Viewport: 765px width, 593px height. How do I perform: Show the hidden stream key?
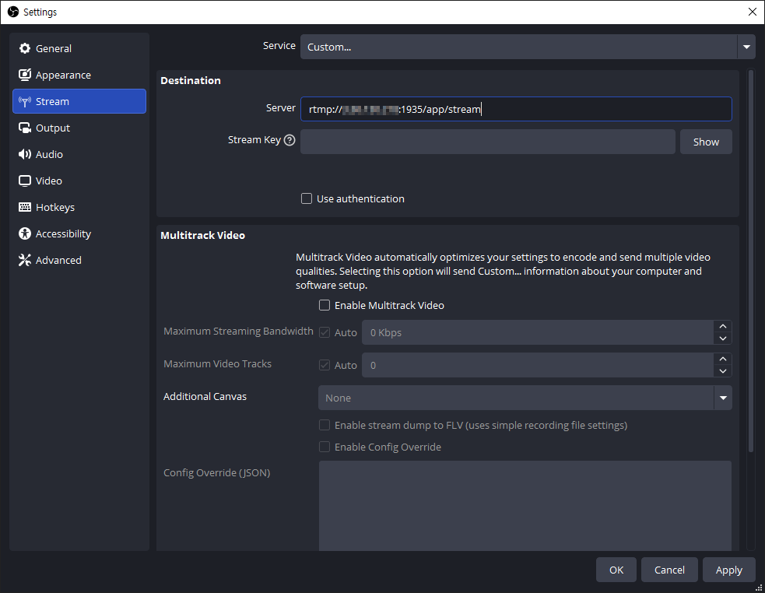pos(706,142)
